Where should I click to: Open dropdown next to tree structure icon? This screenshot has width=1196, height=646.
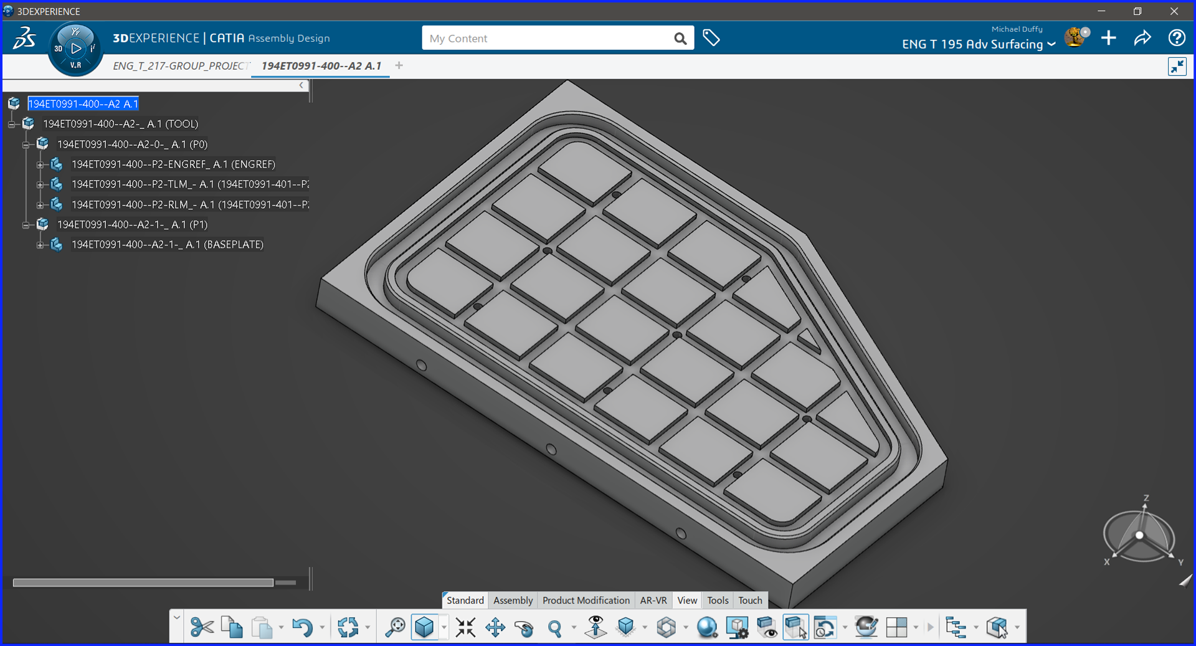975,627
